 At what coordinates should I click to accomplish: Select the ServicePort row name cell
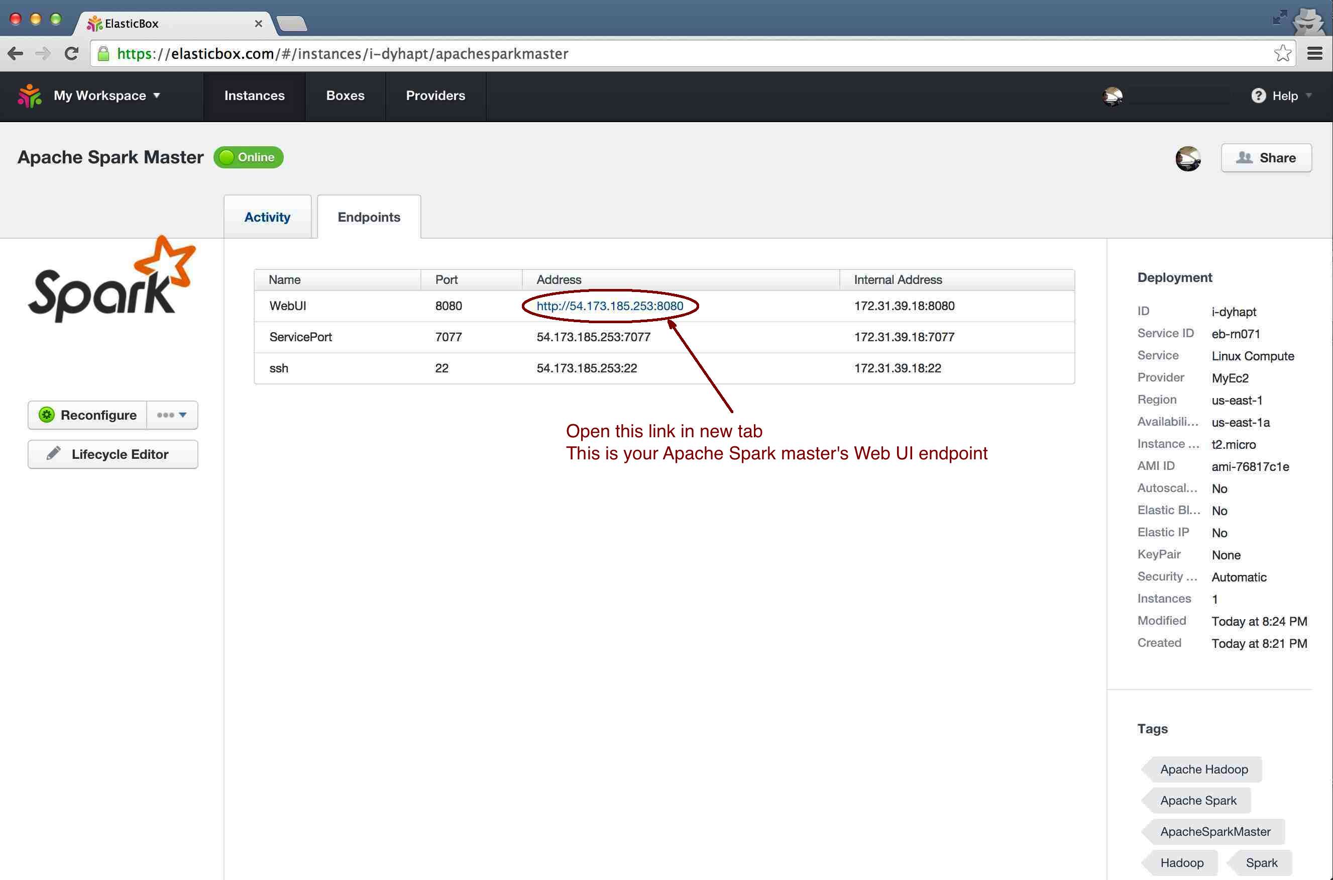300,337
